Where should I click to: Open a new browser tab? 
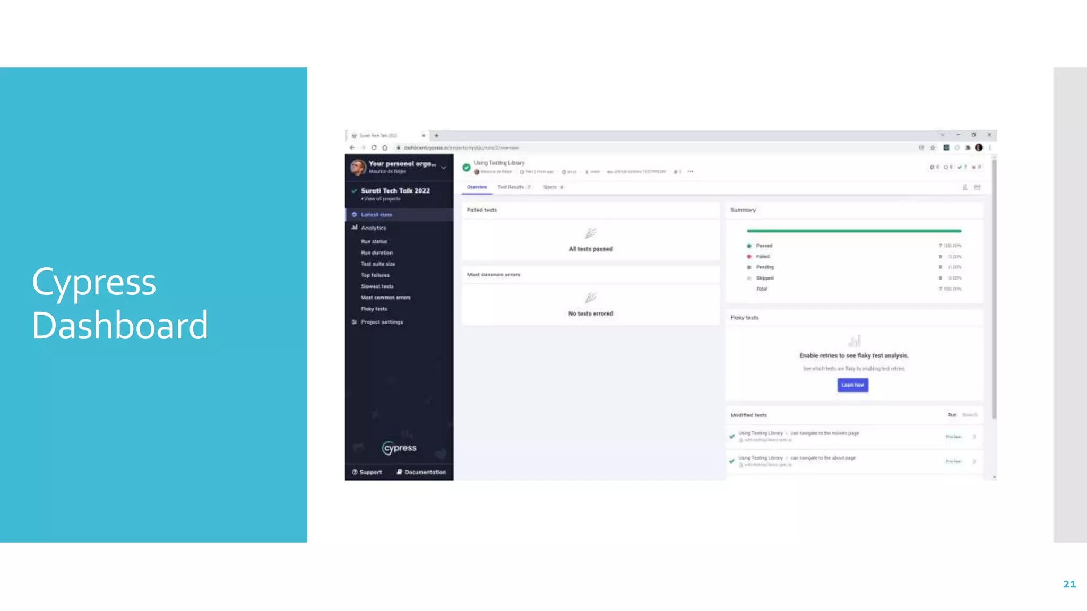[x=436, y=136]
